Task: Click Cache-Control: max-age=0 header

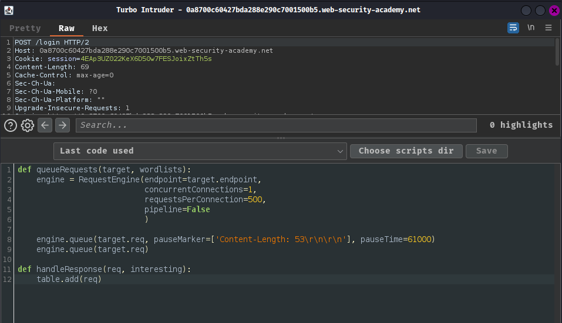Action: tap(64, 75)
